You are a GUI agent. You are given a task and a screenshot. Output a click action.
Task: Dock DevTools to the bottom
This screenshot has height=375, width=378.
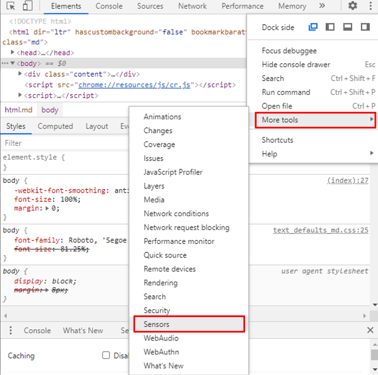pos(348,27)
